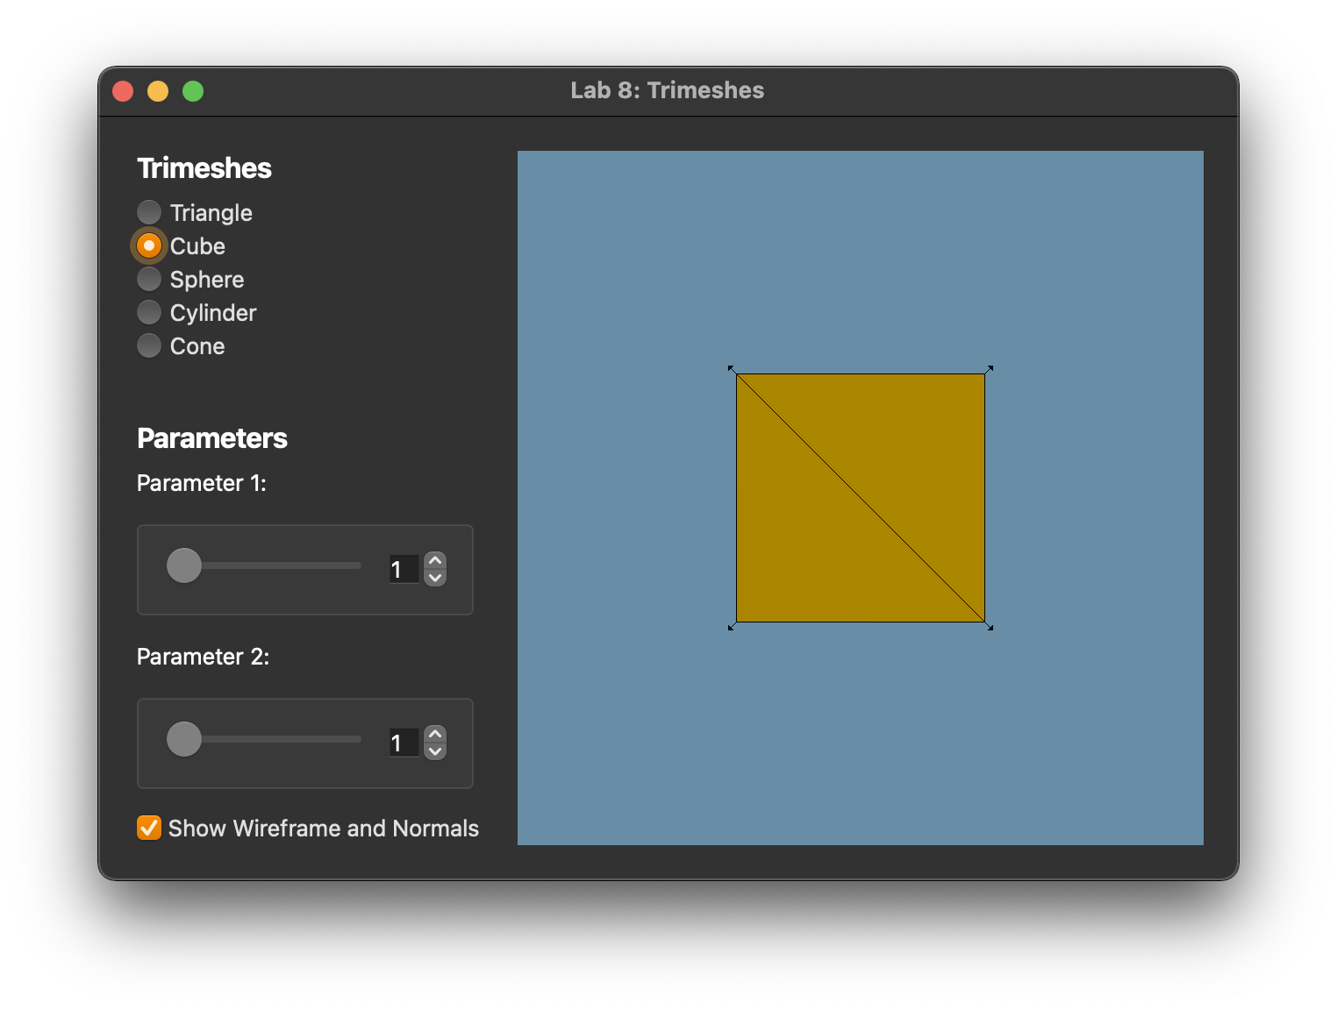Click the Trimeshes heading
The height and width of the screenshot is (1010, 1337).
[x=204, y=168]
